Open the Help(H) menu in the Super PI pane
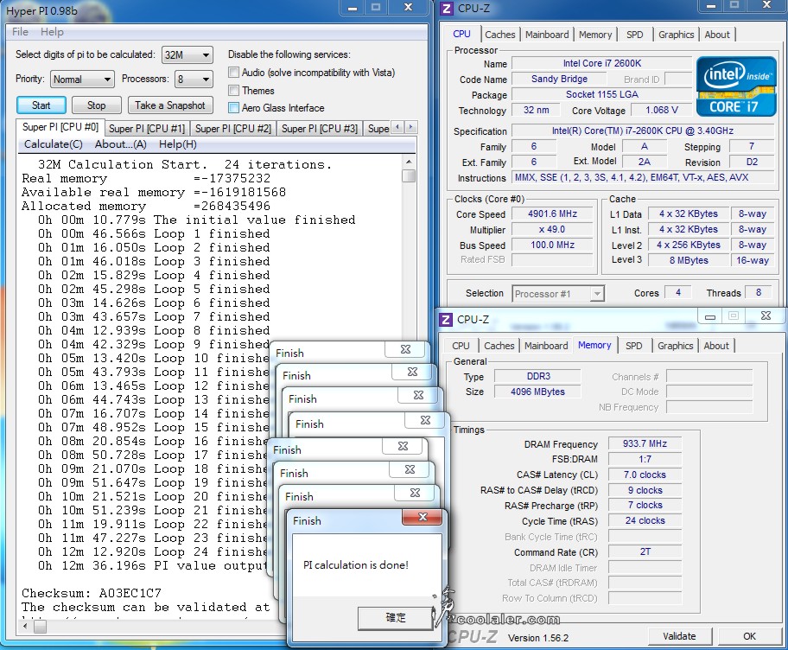Screen dimensions: 788x650 (178, 144)
